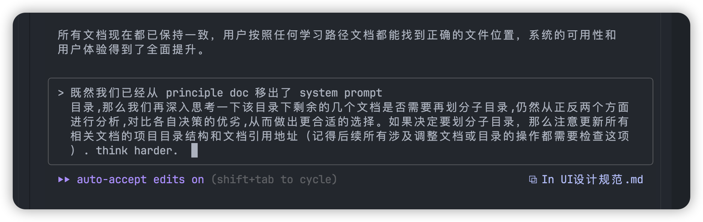Click "进行分析" at the start of the third prompt line
Screen dimensions: 703x222
95,122
